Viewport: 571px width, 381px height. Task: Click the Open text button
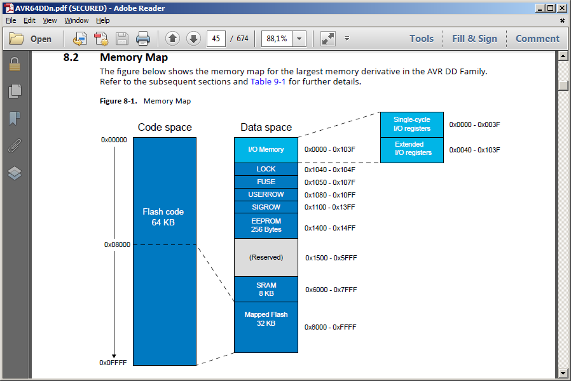pos(41,39)
